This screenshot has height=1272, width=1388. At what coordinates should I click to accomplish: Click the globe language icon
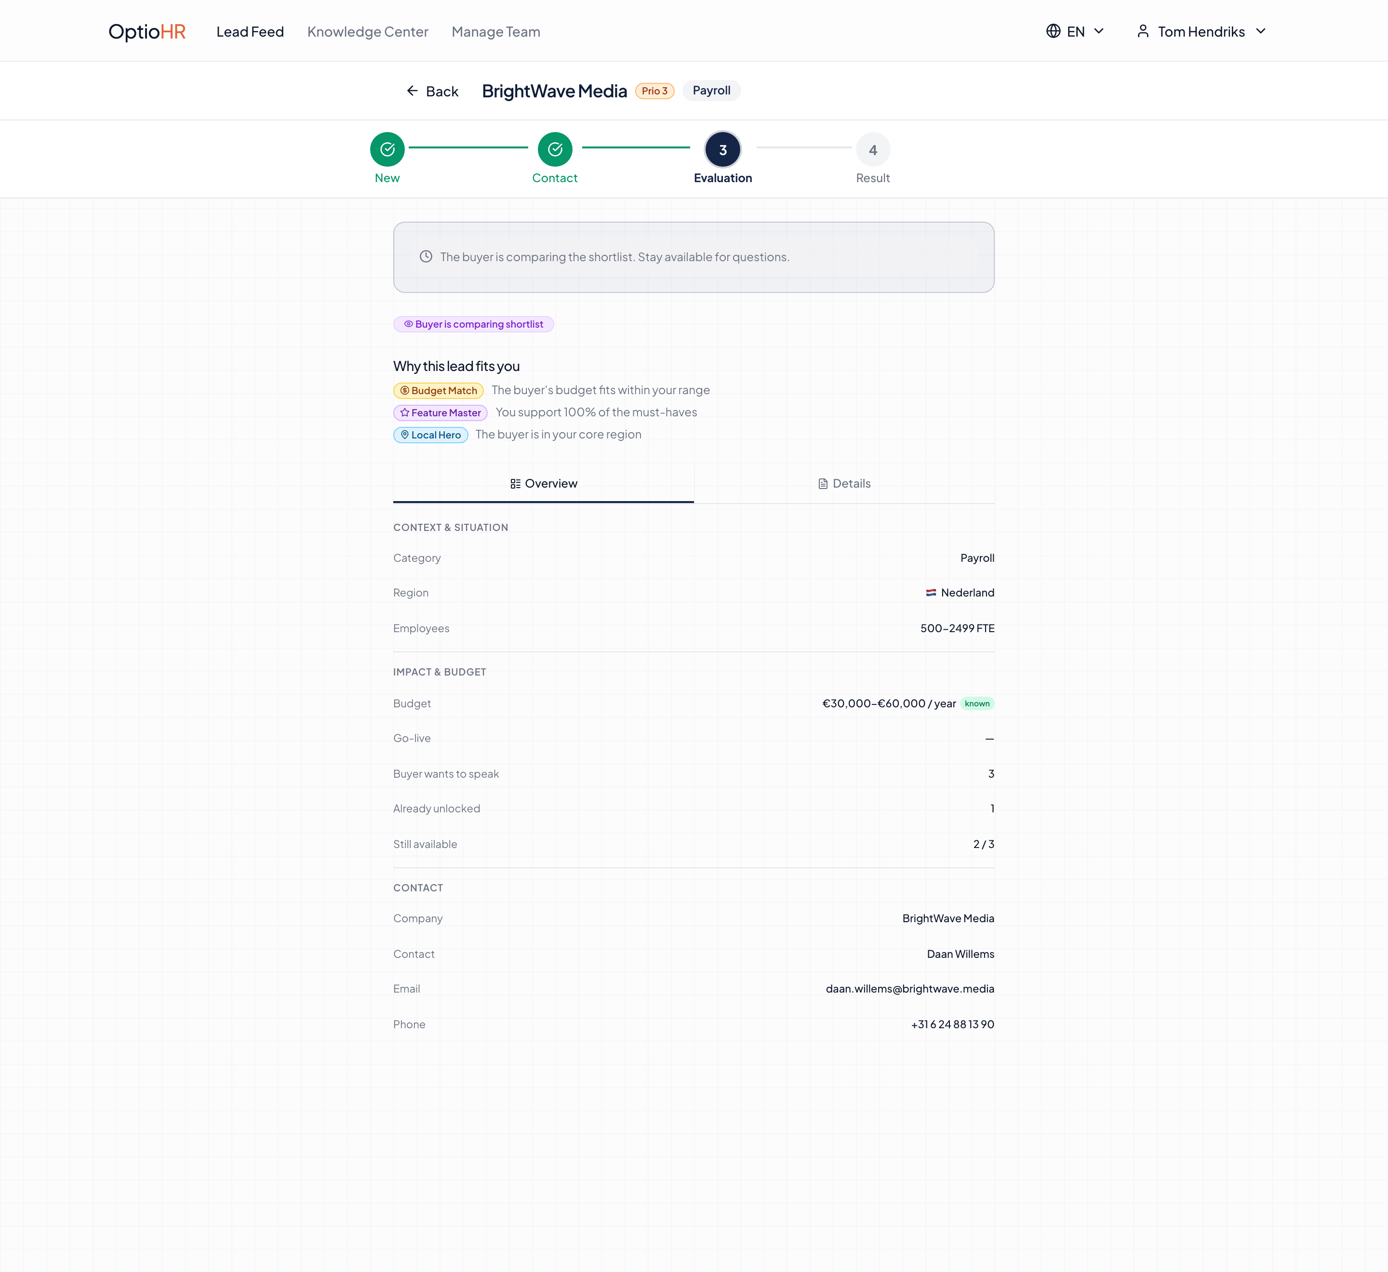pyautogui.click(x=1053, y=31)
